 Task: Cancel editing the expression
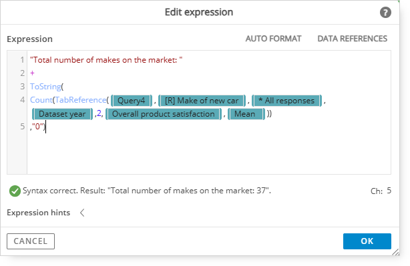click(31, 241)
